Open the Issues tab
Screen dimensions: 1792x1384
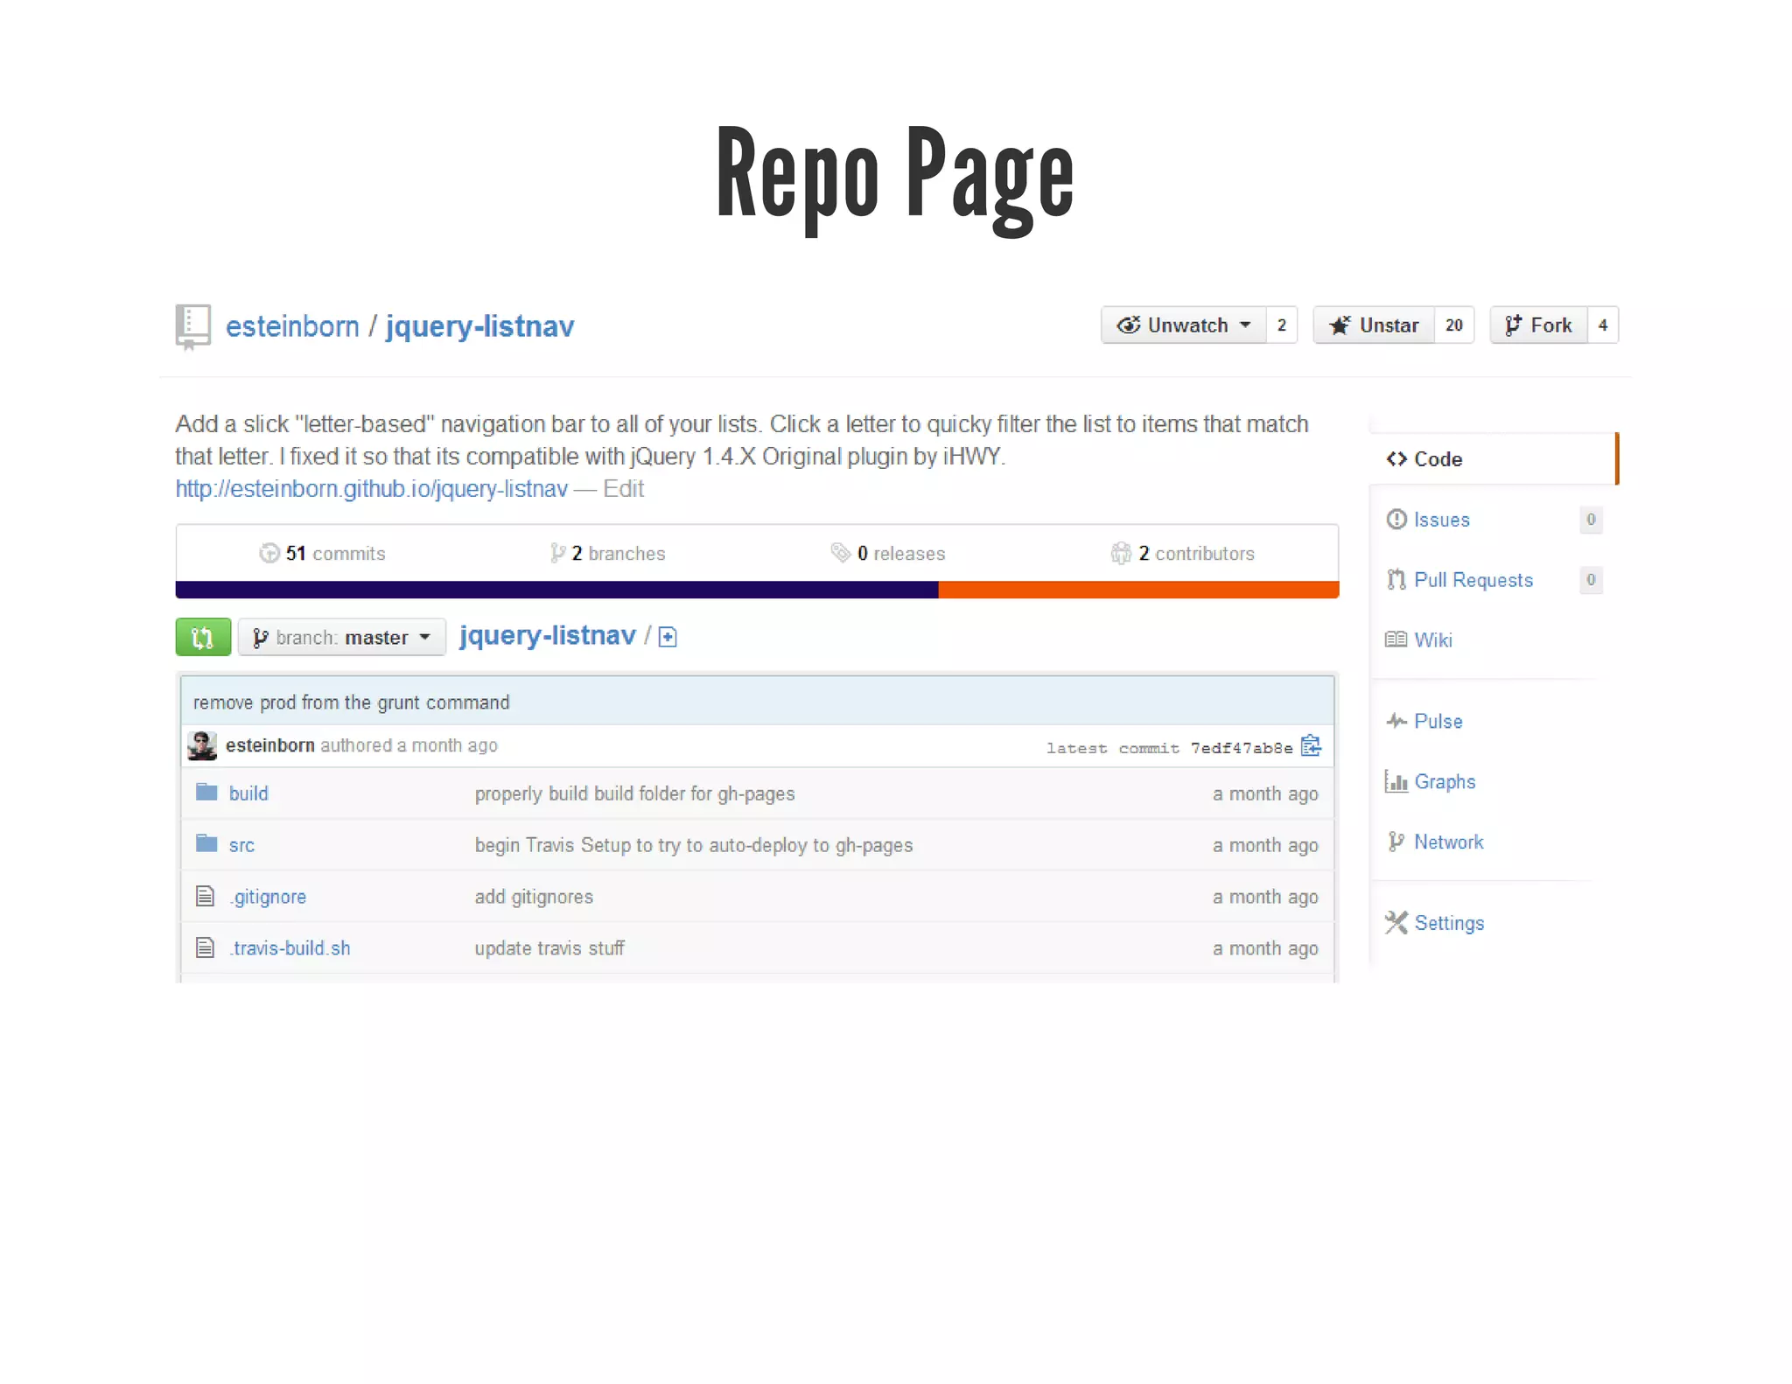pos(1441,520)
